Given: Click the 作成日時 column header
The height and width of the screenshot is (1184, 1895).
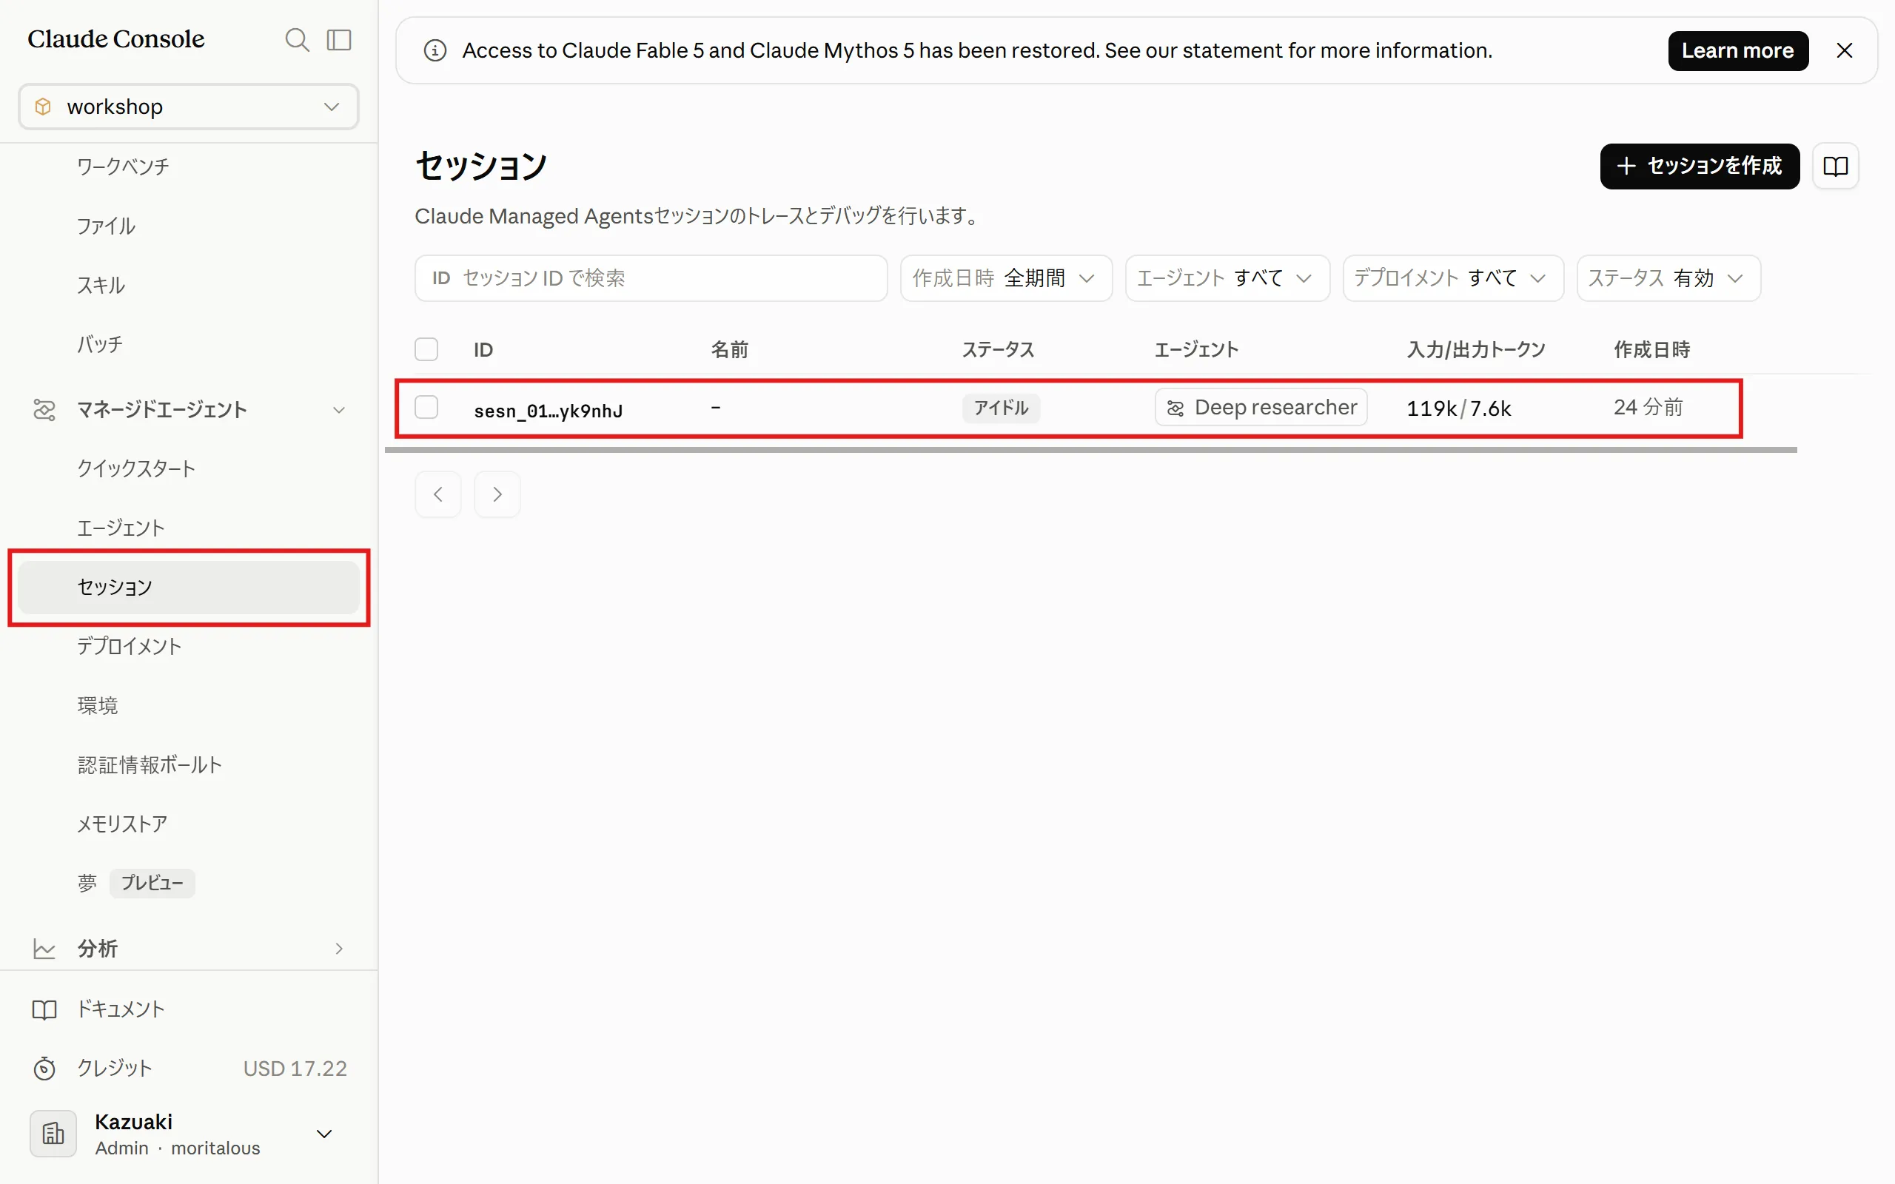Looking at the screenshot, I should [1652, 349].
